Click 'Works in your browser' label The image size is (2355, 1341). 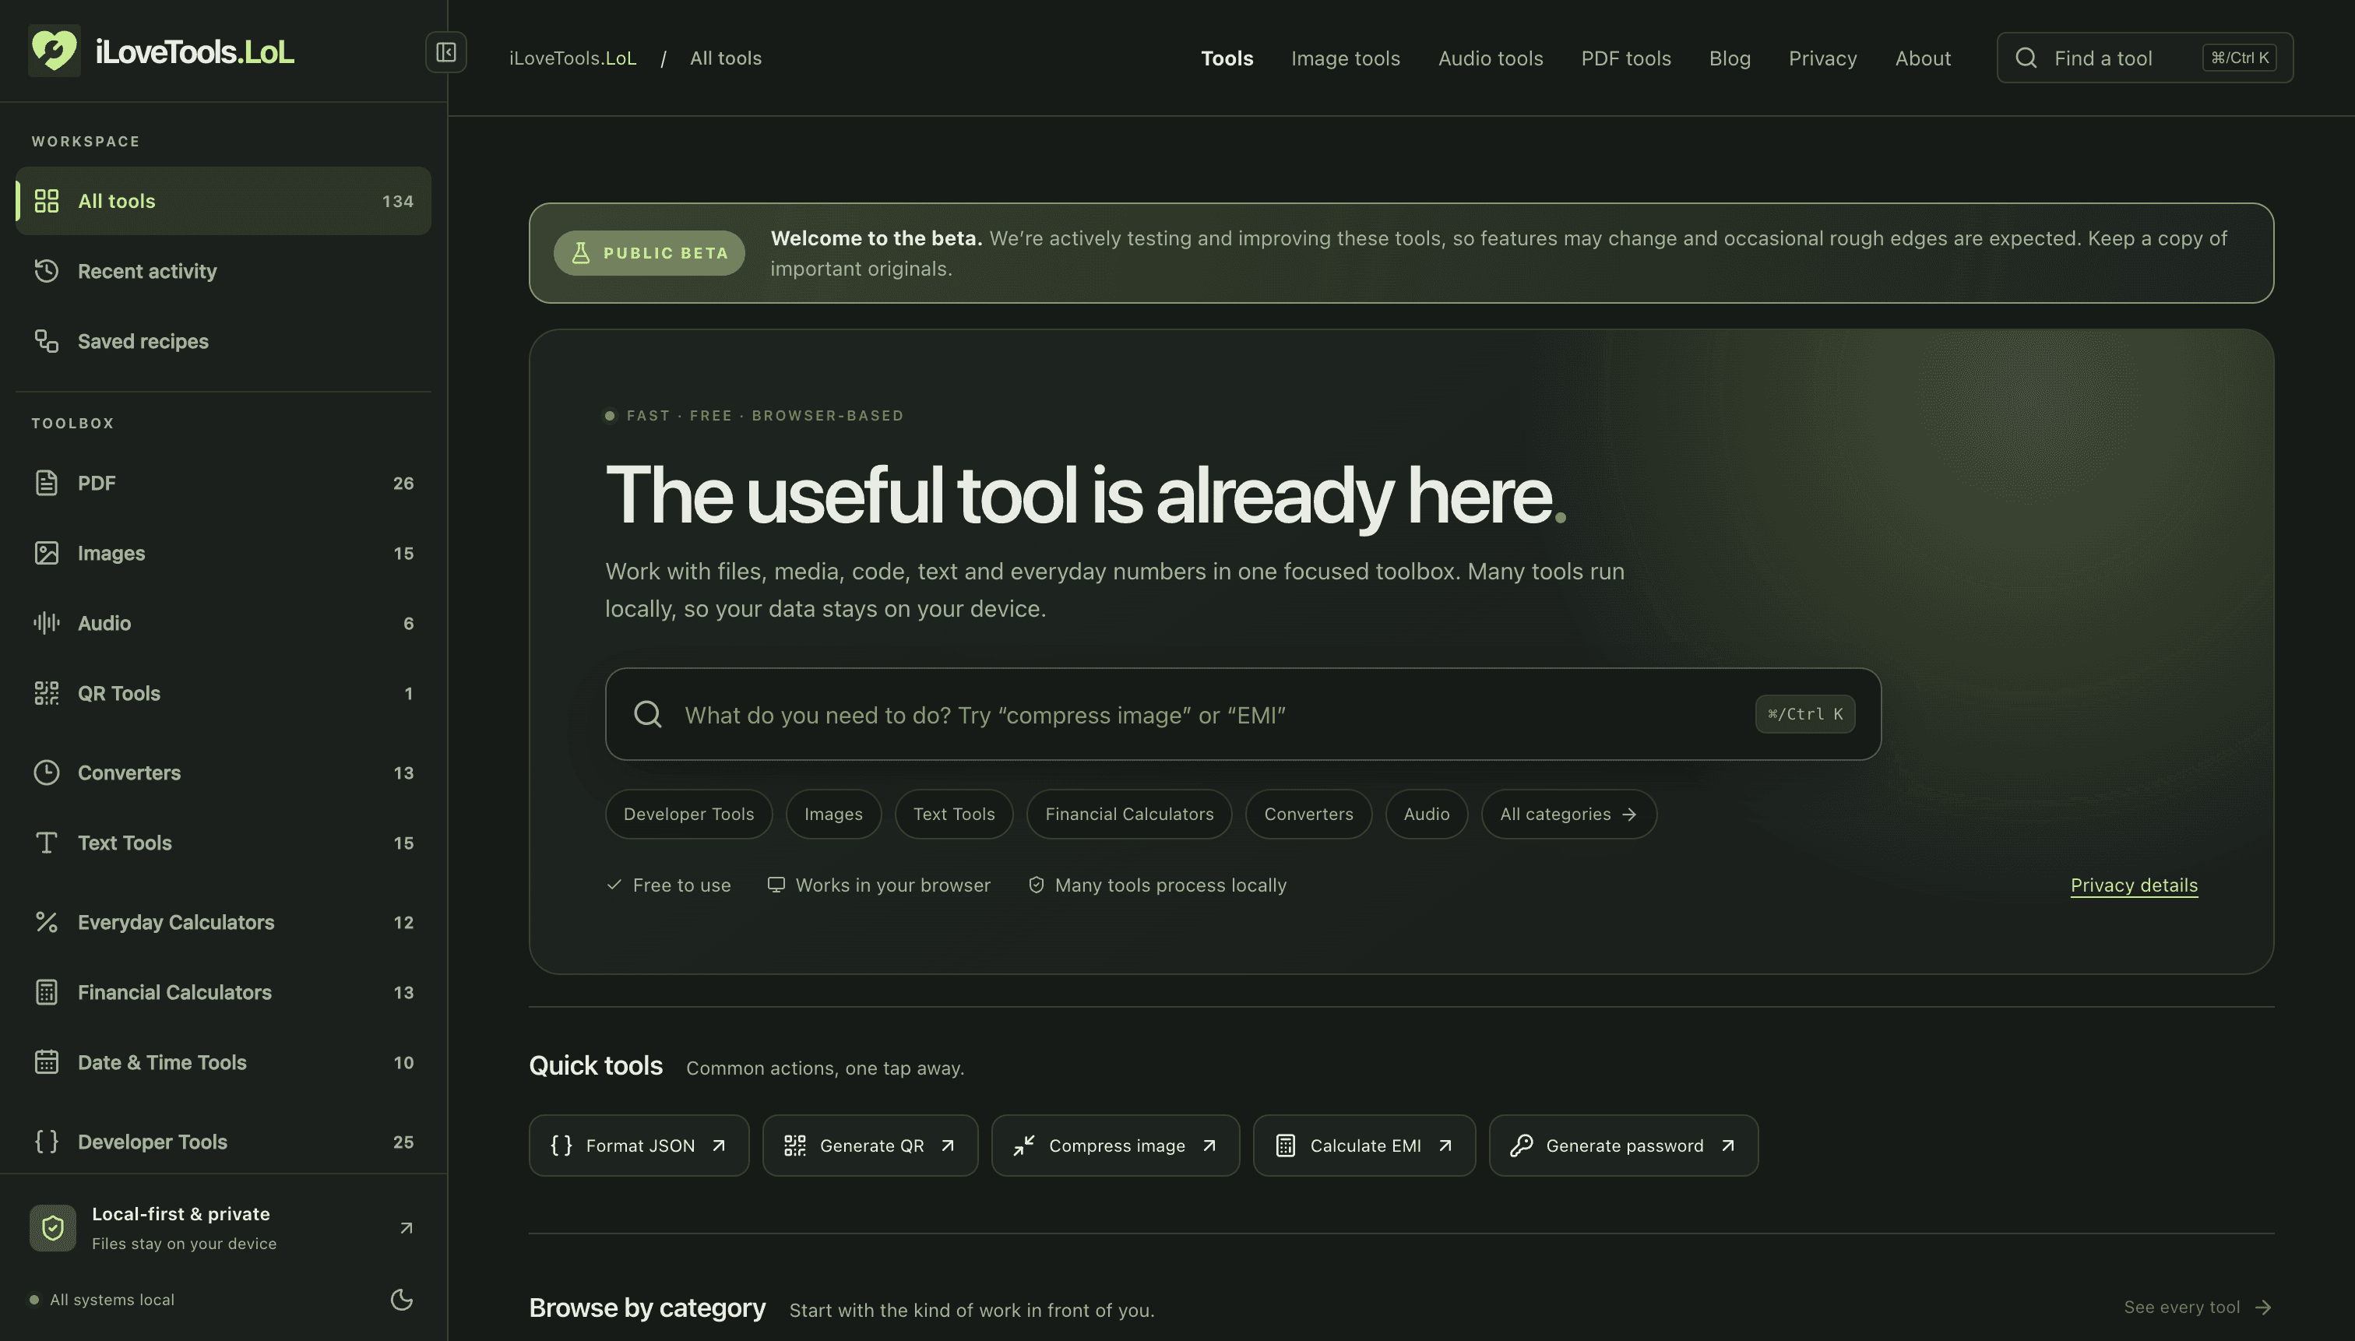tap(892, 885)
